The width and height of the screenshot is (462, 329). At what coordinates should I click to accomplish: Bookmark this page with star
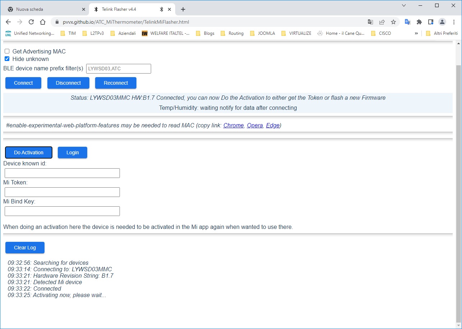(393, 22)
